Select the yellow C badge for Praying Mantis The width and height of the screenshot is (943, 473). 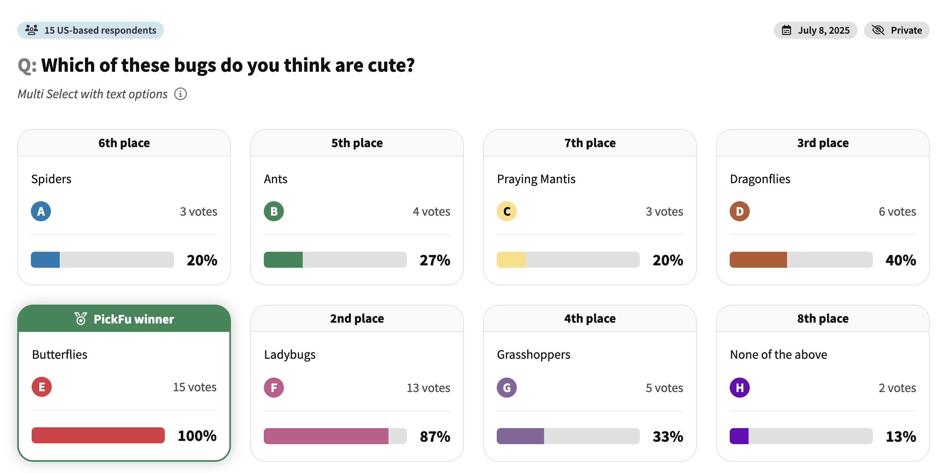[x=507, y=211]
